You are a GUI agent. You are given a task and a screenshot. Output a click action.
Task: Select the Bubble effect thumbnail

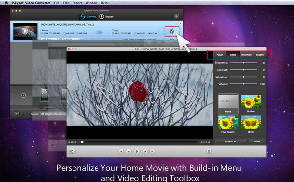251,101
